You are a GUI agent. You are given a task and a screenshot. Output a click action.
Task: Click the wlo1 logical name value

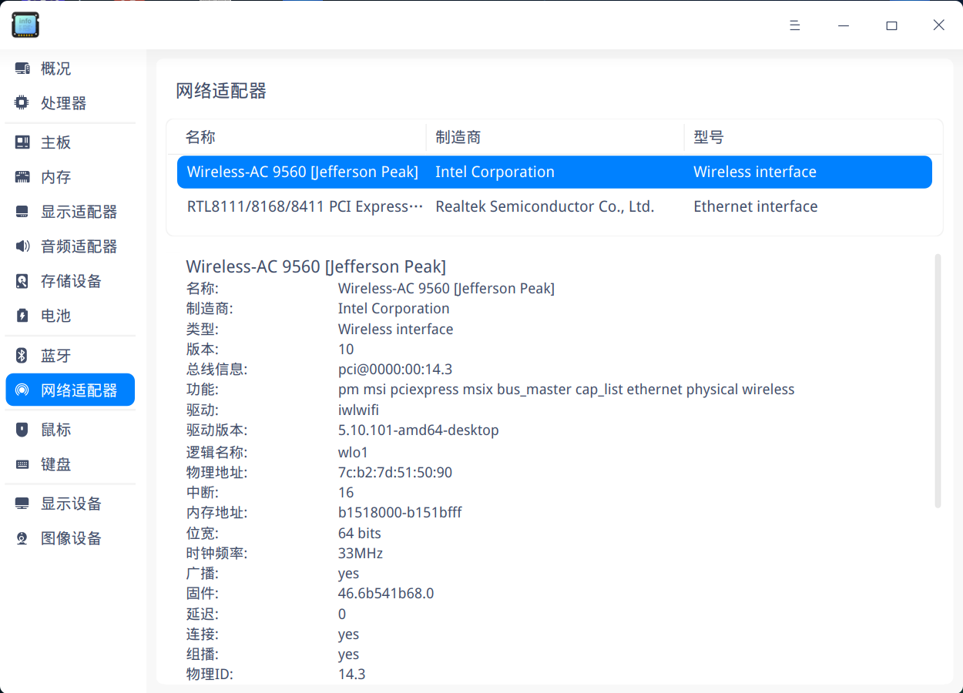pos(354,452)
